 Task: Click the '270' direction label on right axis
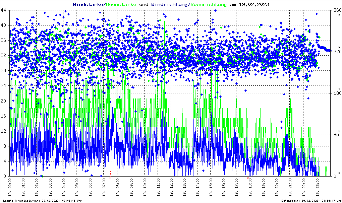[x=336, y=52]
